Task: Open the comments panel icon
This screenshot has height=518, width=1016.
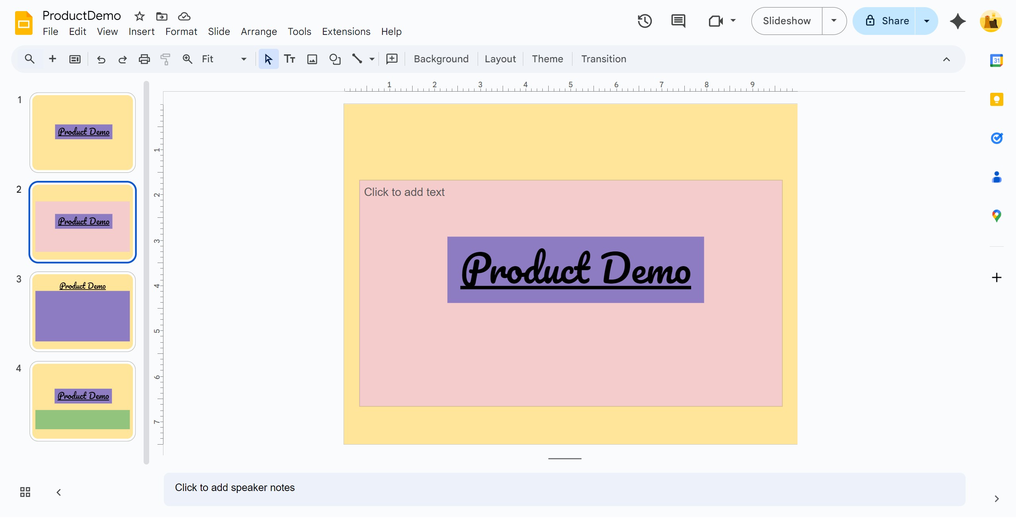Action: (678, 21)
